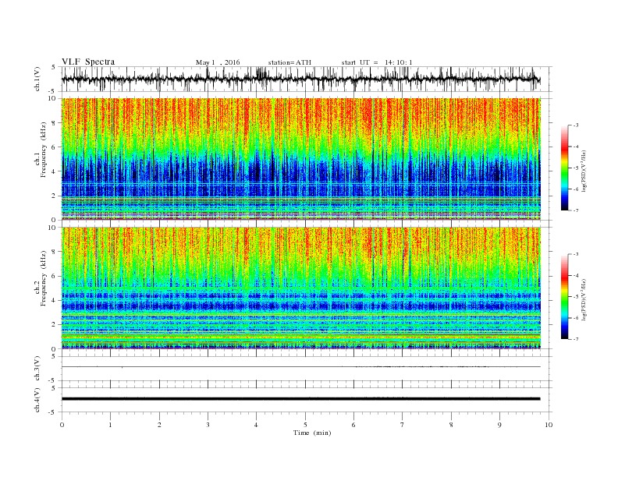The image size is (618, 477).
Task: Click the "8" kHz tick of ch.1 spectrogram
Action: click(x=55, y=123)
